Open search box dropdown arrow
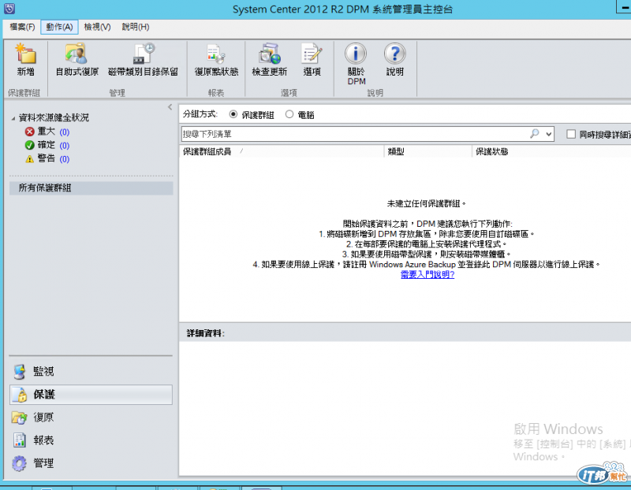Image resolution: width=631 pixels, height=490 pixels. [548, 134]
